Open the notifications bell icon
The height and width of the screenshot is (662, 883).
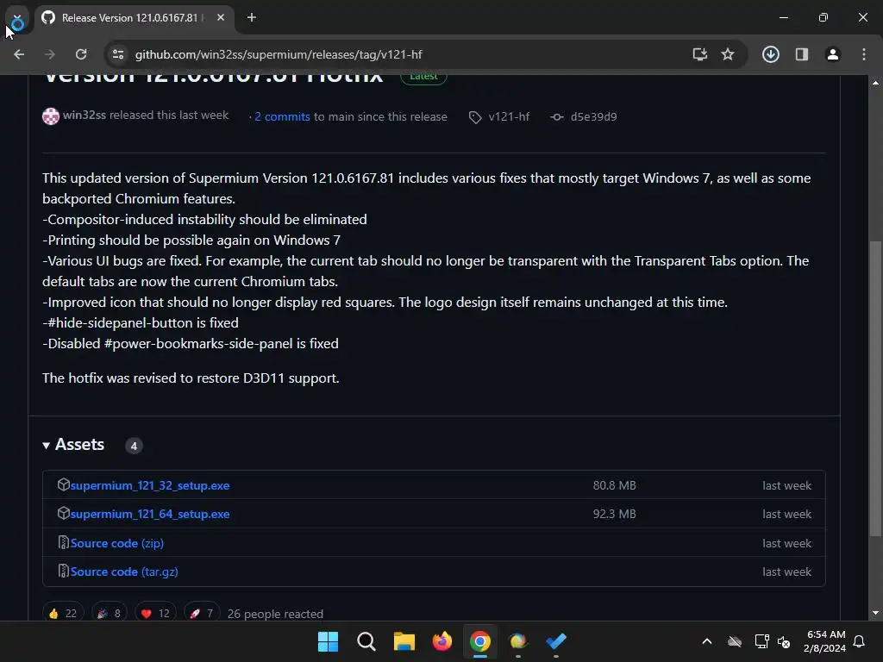[860, 641]
